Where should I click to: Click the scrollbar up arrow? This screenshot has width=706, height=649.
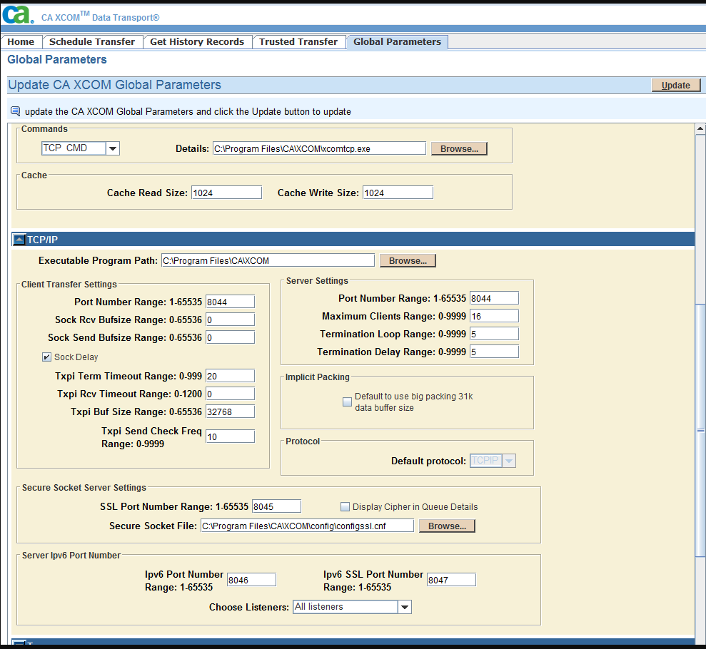pos(700,129)
